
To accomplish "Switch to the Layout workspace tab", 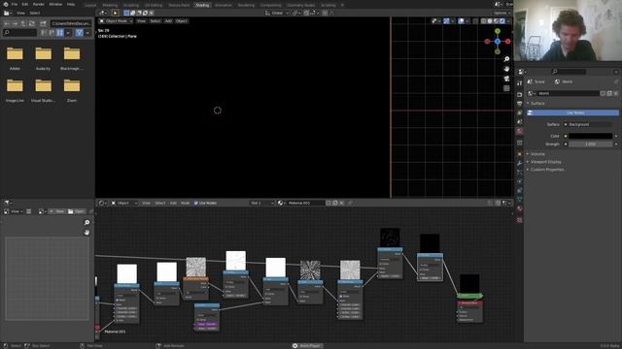I will tap(90, 5).
